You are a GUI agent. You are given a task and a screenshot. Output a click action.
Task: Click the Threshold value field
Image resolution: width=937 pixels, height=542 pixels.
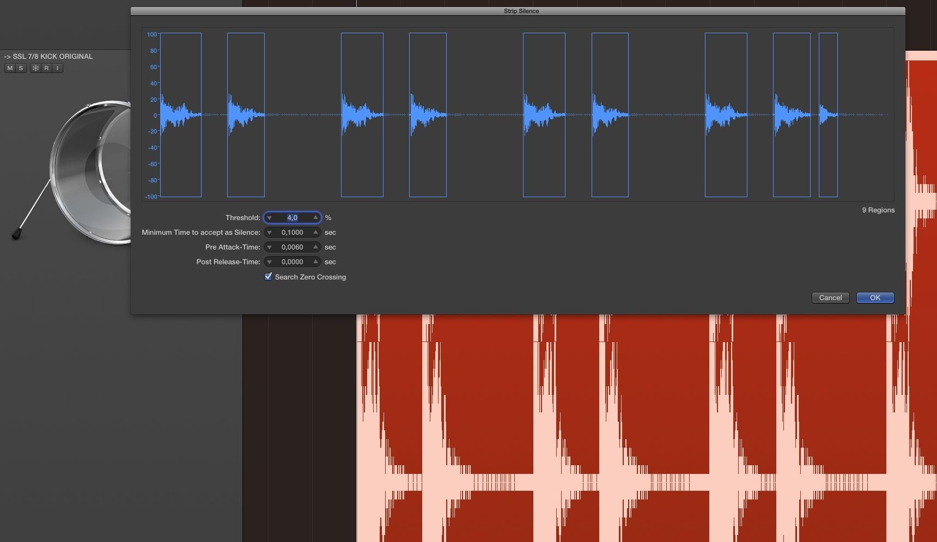click(293, 218)
